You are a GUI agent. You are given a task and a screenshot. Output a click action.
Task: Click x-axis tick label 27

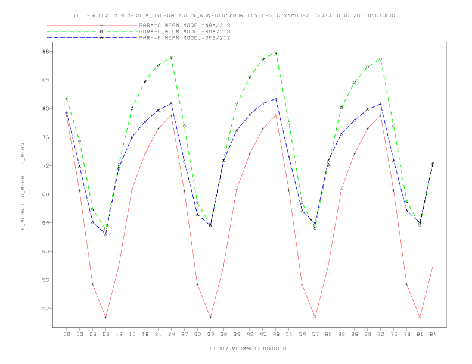184,334
